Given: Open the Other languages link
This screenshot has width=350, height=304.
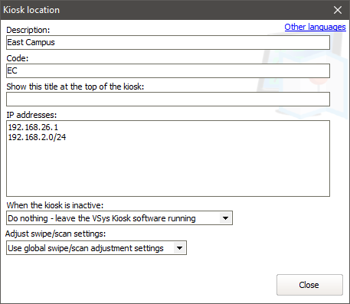Looking at the screenshot, I should coord(315,27).
